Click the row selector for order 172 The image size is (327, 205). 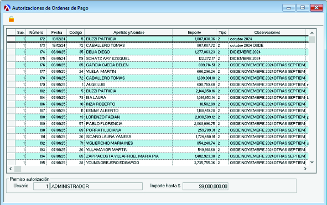pos(11,39)
